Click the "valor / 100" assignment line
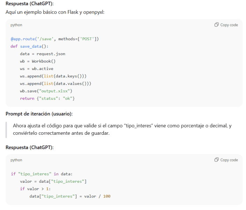Image resolution: width=246 pixels, height=210 pixels. 70,196
